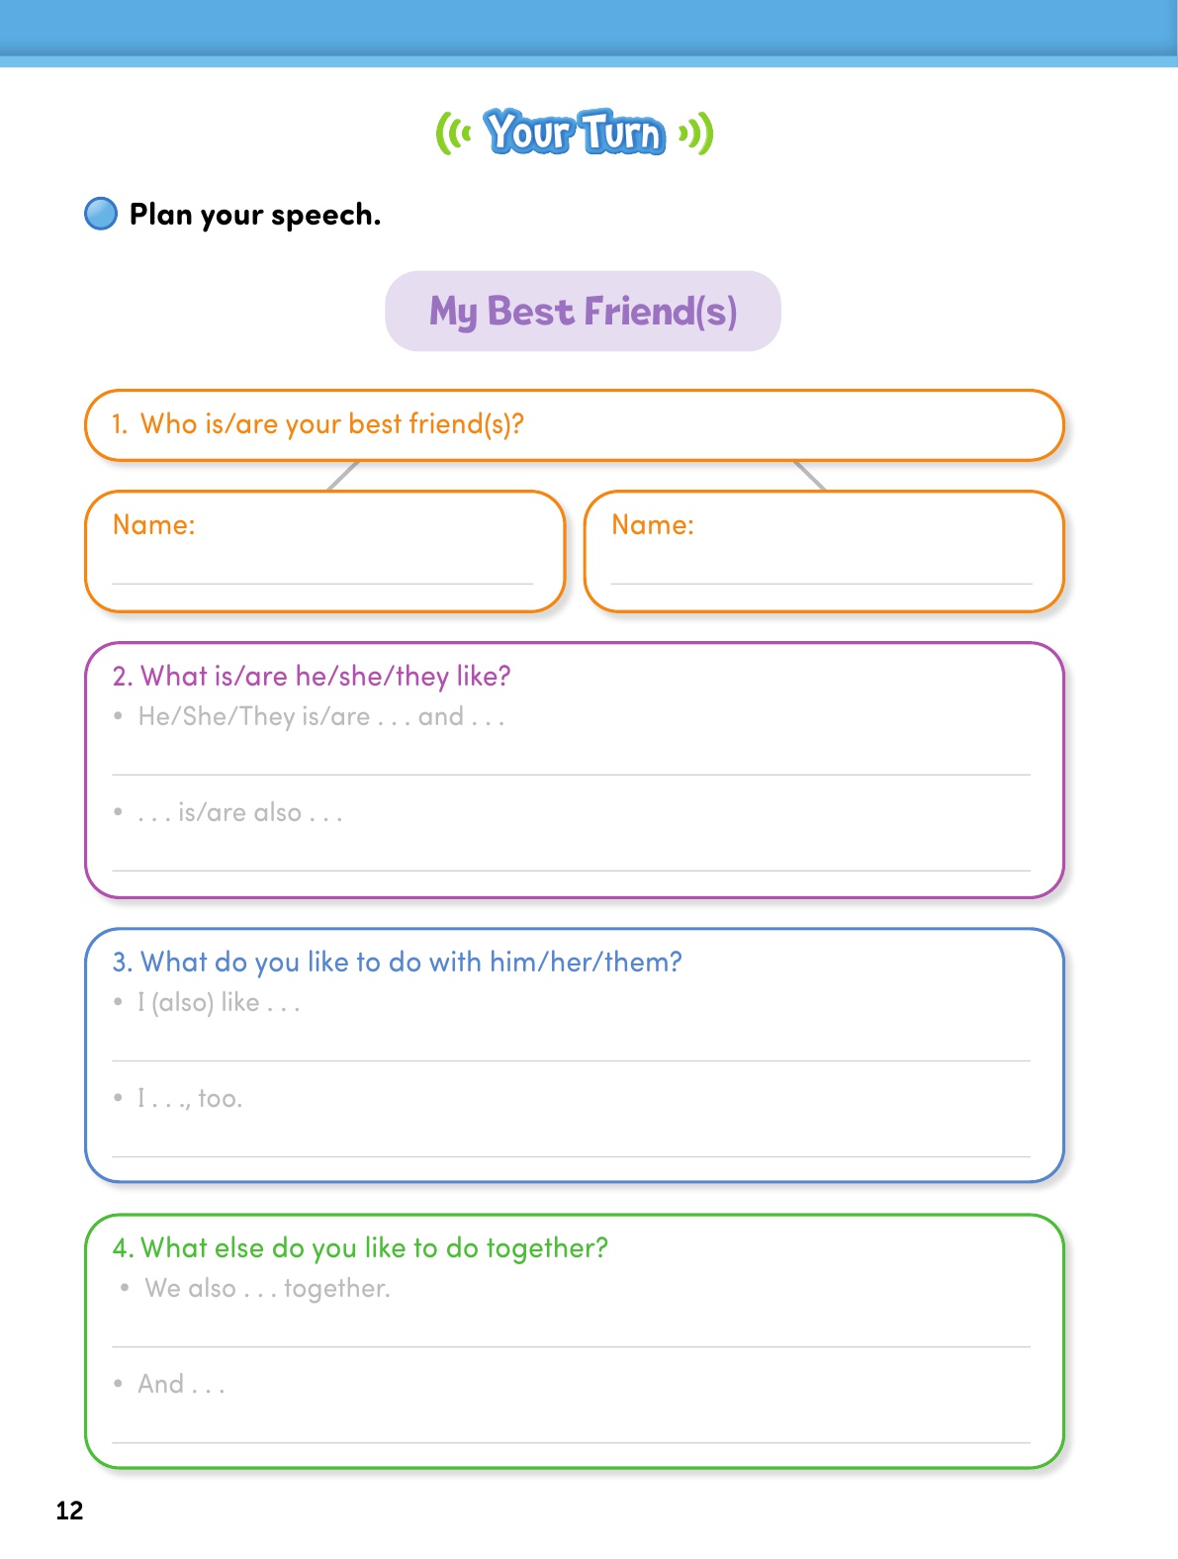Click the right green sound-wave icon
The width and height of the screenshot is (1178, 1559).
click(696, 134)
